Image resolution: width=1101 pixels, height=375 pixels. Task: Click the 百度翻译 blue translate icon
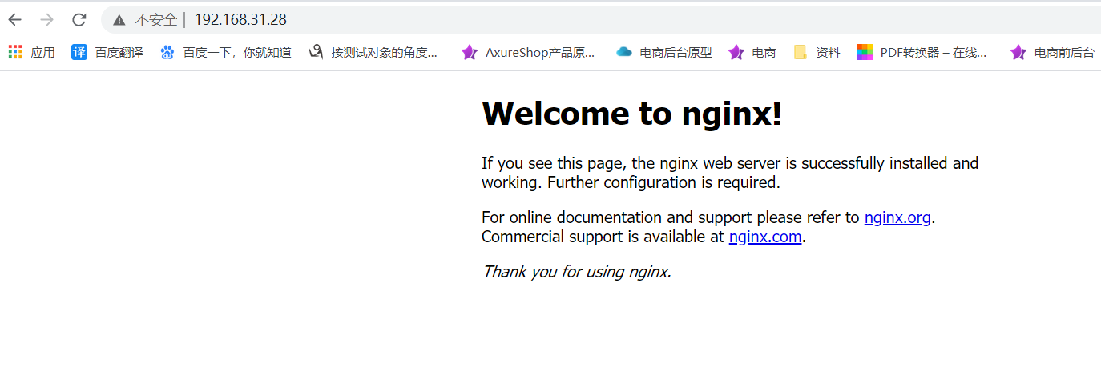(79, 52)
